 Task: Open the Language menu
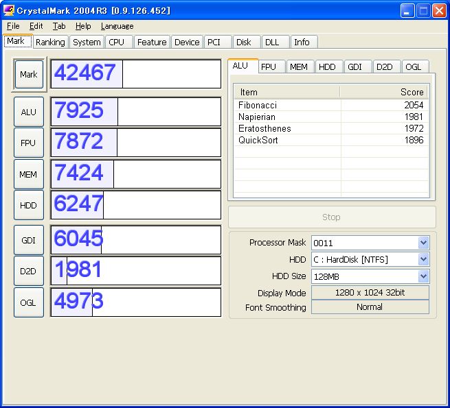click(x=117, y=26)
